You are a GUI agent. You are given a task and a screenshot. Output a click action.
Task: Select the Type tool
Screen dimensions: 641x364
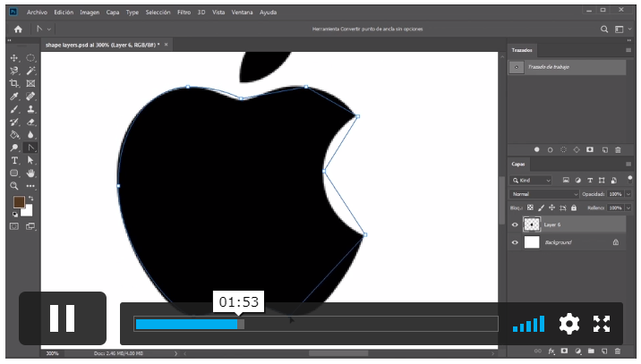click(14, 160)
